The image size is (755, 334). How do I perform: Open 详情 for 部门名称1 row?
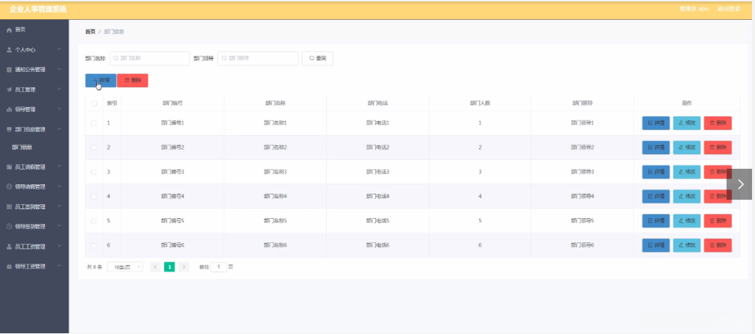(656, 123)
